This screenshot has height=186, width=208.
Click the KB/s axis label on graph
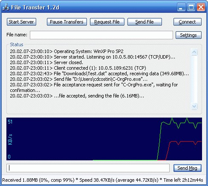coord(10,139)
